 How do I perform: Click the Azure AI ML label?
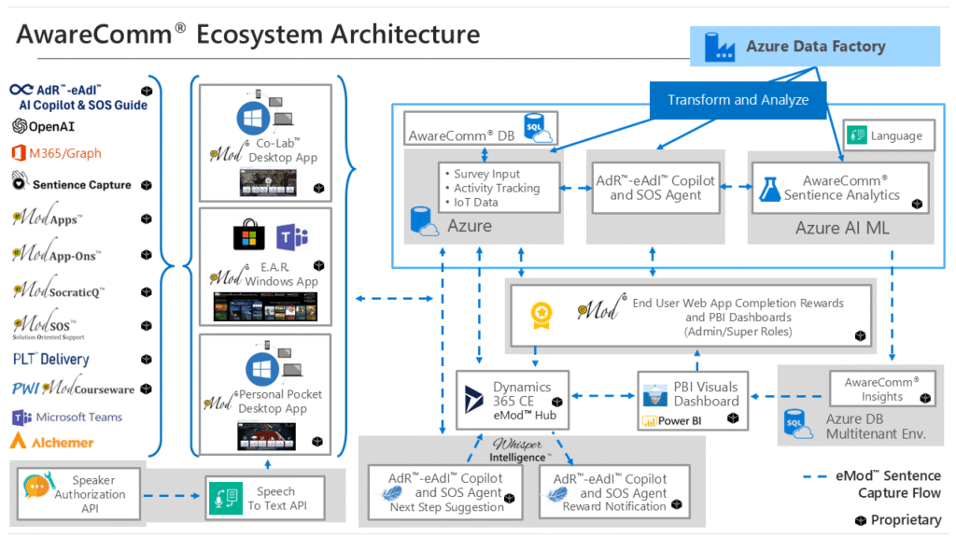842,228
